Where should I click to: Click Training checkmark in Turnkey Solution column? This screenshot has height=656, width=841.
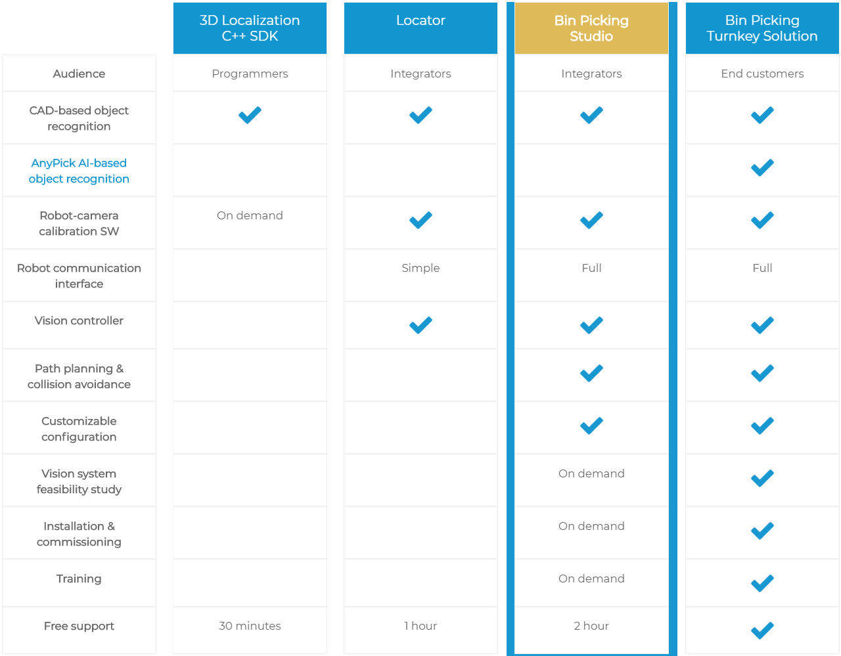coord(762,583)
